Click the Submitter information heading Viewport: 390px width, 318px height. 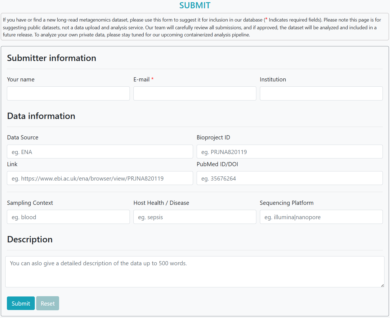click(x=52, y=58)
